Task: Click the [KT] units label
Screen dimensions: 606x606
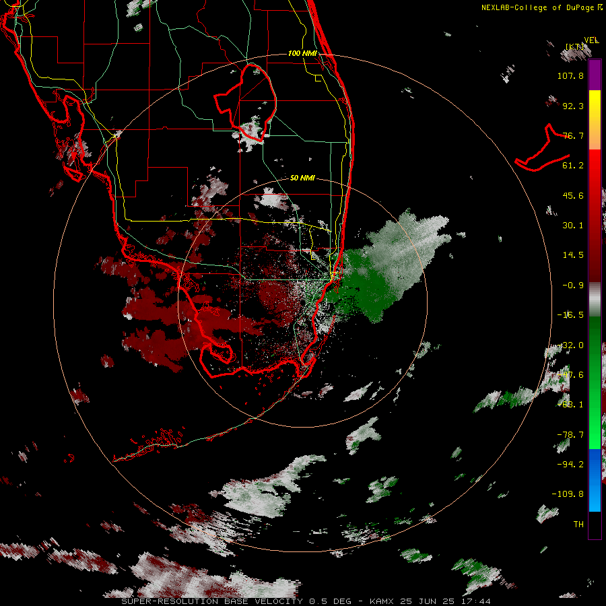Action: (x=575, y=46)
